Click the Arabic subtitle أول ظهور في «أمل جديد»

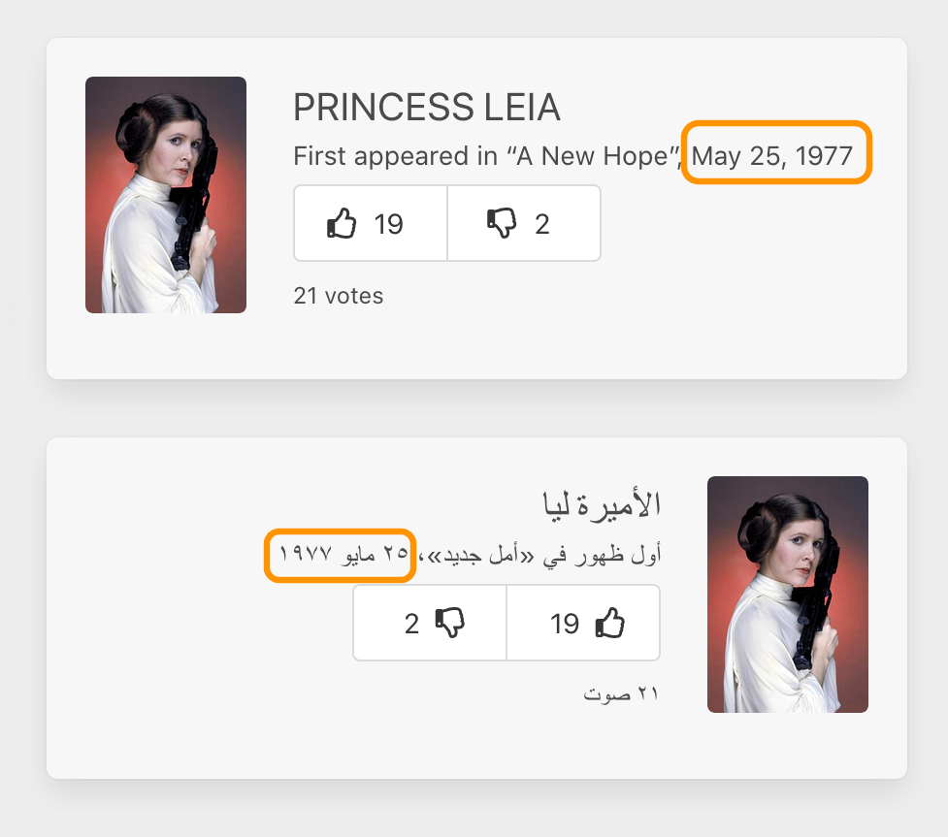(539, 553)
